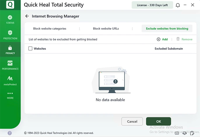The image size is (200, 137).
Task: Select Exclude websites from blocking tab
Action: coord(167,29)
